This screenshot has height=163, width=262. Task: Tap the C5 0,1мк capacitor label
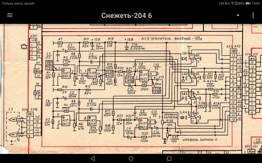(93, 56)
